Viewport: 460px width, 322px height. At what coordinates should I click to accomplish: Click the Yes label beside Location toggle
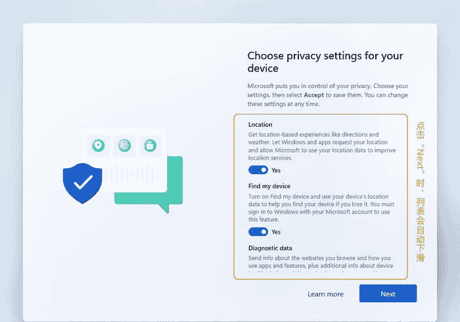coord(276,170)
